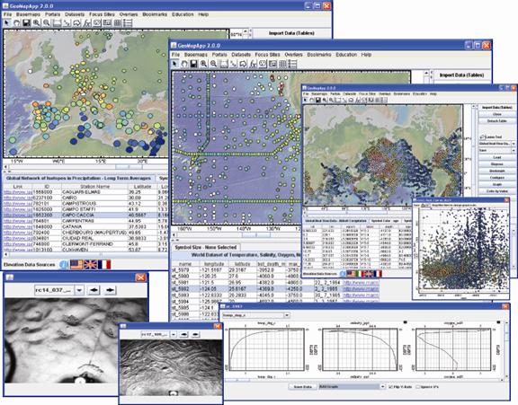Open the Global Heat Flow dataset dropdown in the small world-map window

pyautogui.click(x=497, y=144)
